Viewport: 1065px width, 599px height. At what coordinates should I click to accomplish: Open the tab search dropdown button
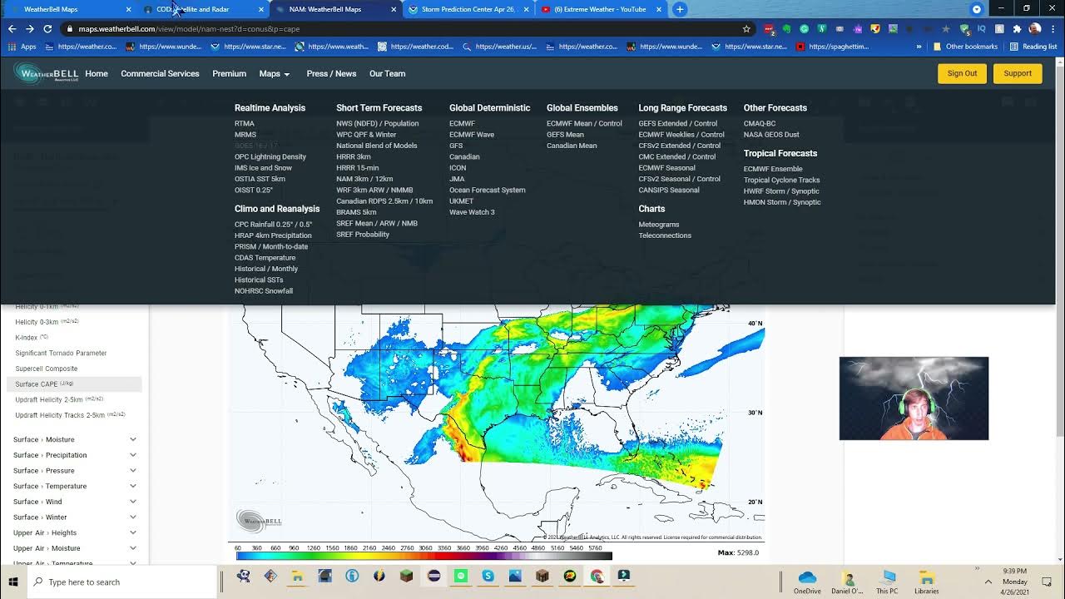977,9
